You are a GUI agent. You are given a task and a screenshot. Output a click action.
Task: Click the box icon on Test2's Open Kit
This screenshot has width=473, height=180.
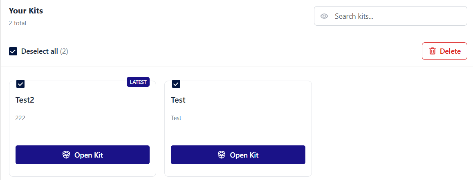pos(66,155)
